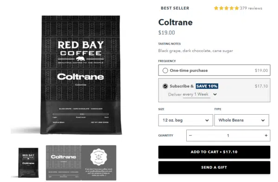Click the Send a Gift button
The height and width of the screenshot is (182, 278).
214,168
